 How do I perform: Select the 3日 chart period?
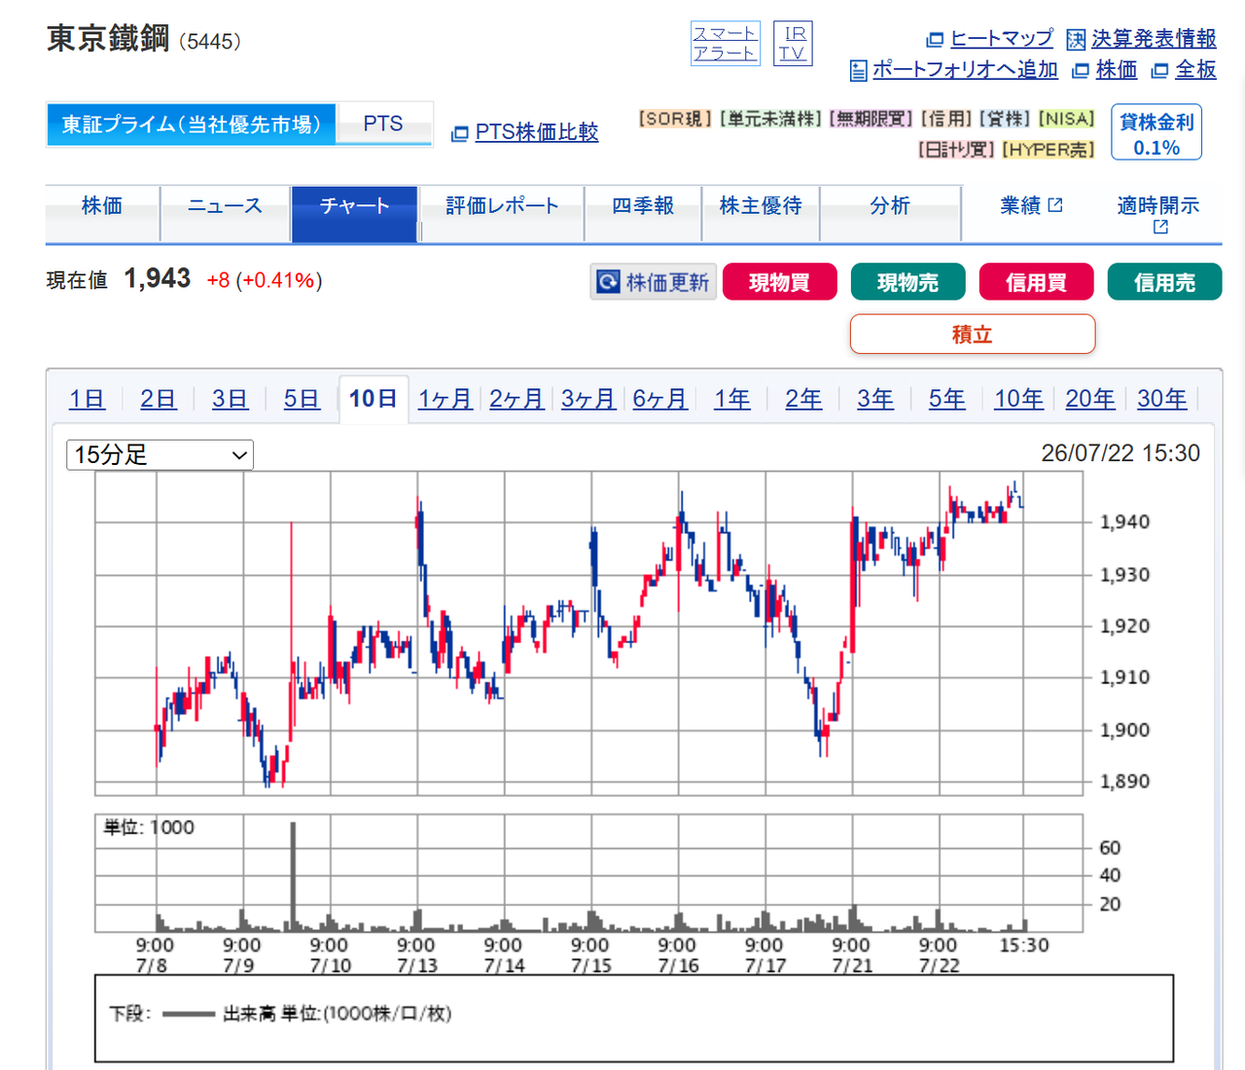230,399
